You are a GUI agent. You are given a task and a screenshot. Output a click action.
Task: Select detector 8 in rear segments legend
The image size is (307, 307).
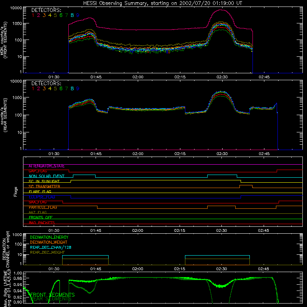(72, 89)
